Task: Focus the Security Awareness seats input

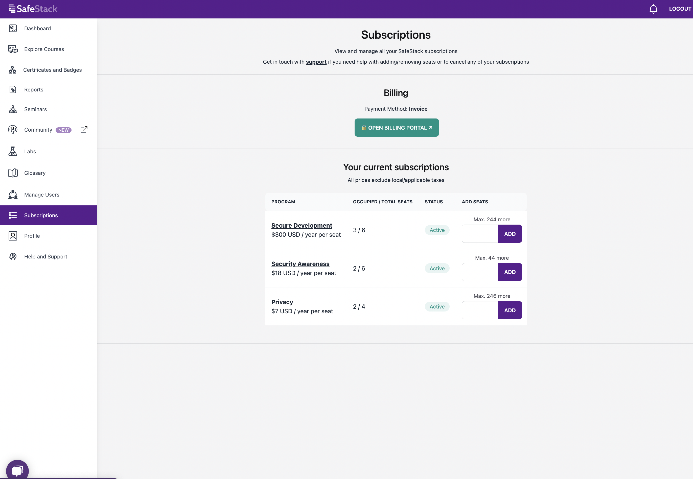Action: tap(479, 272)
